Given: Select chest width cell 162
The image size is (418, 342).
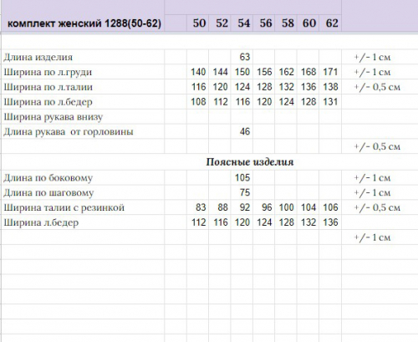Looking at the screenshot, I should [286, 72].
